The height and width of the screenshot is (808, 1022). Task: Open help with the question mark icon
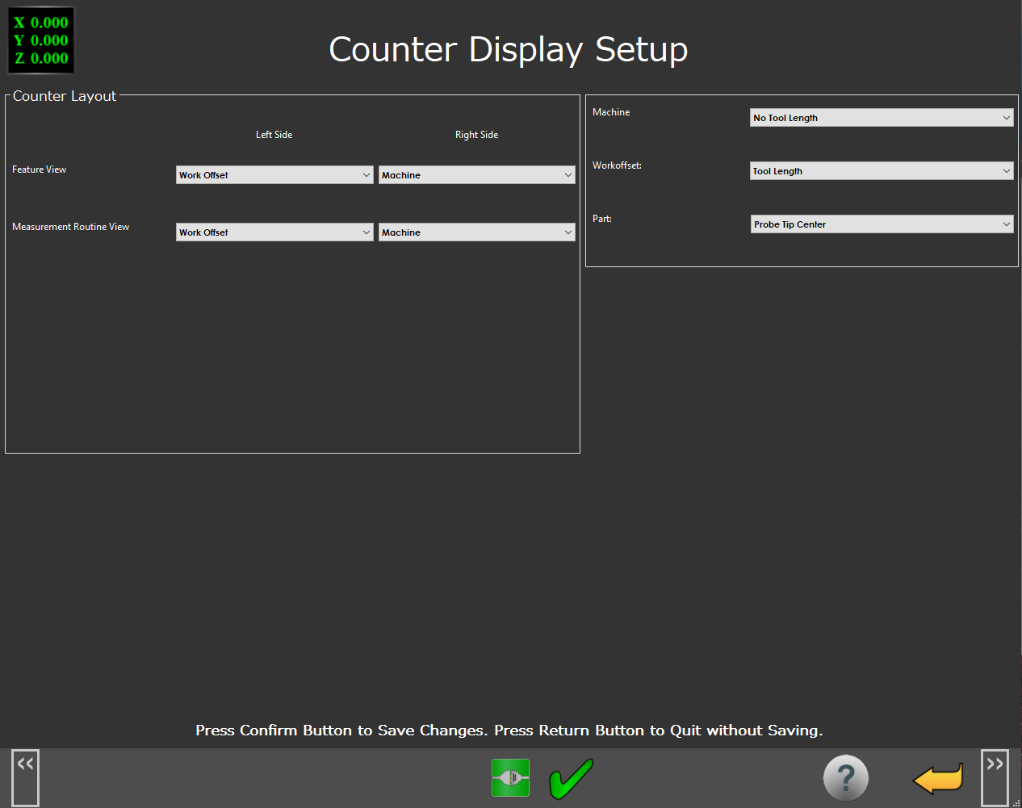[845, 778]
